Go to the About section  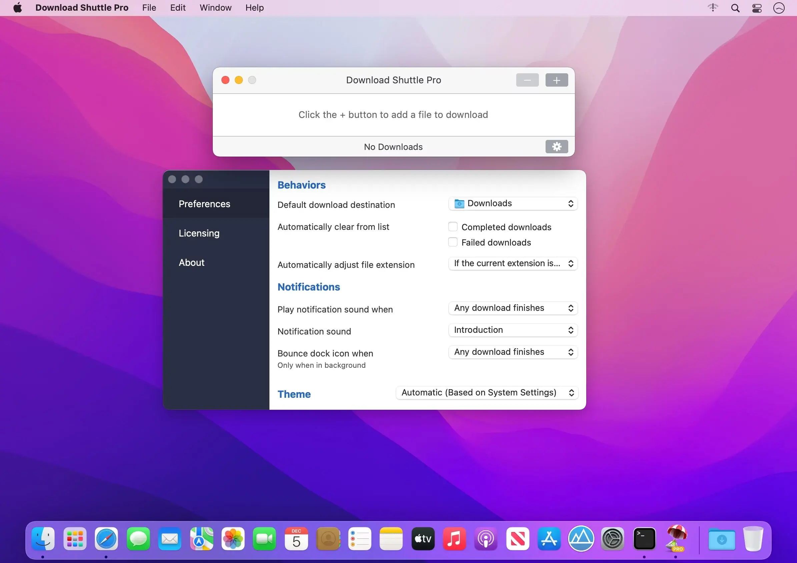click(x=216, y=263)
